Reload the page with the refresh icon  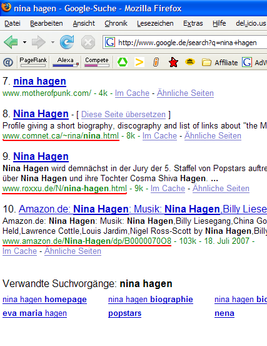click(67, 42)
